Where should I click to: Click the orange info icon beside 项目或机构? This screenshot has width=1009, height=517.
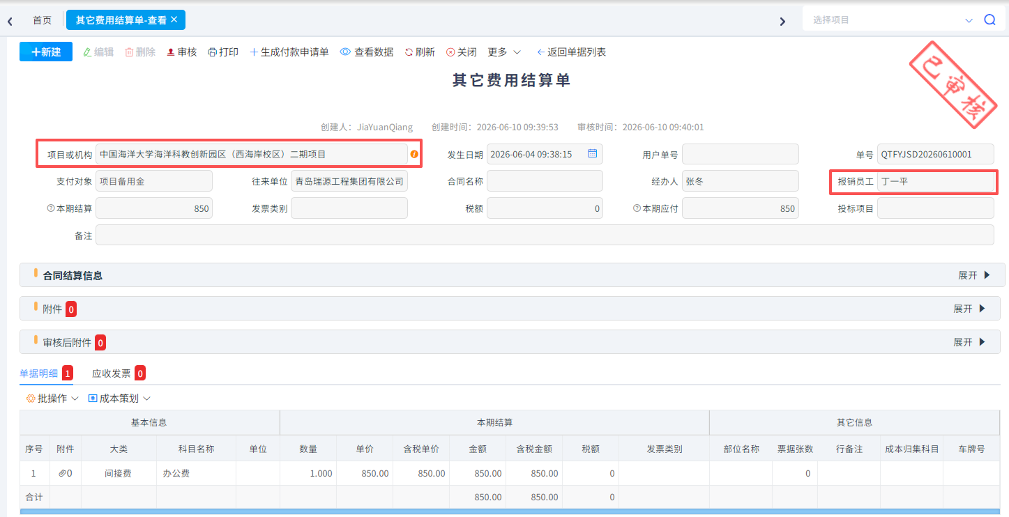[x=414, y=154]
